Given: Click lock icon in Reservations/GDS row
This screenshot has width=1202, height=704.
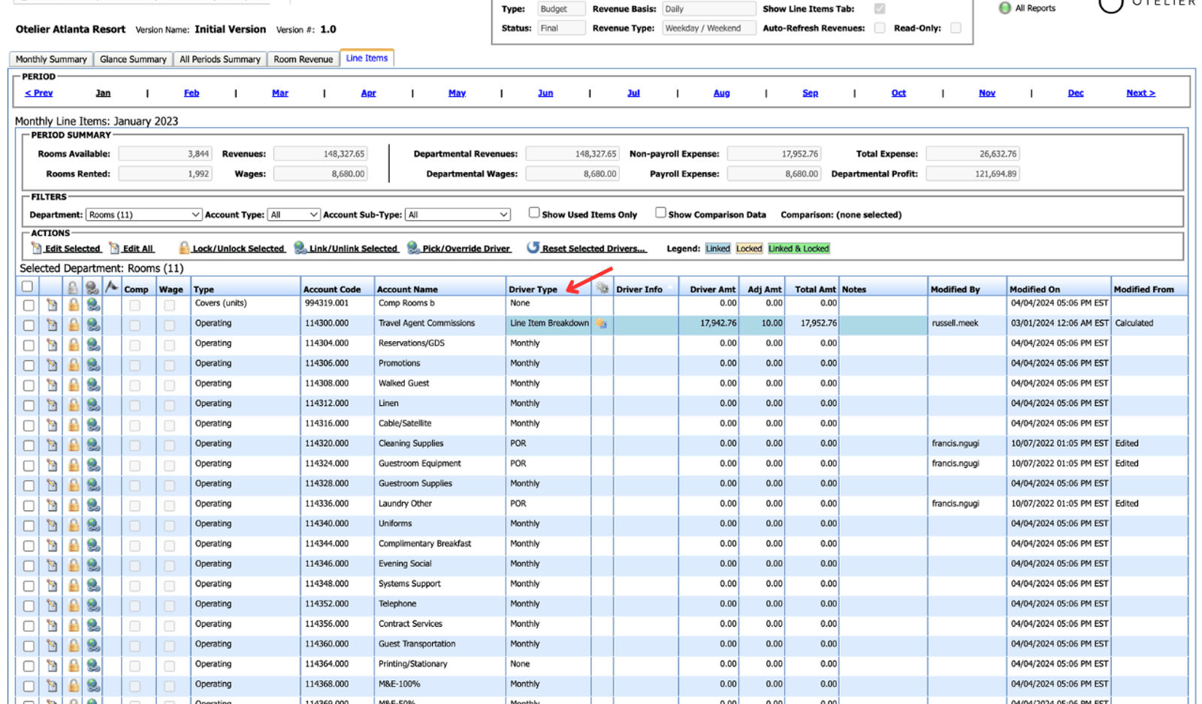Looking at the screenshot, I should coord(73,345).
